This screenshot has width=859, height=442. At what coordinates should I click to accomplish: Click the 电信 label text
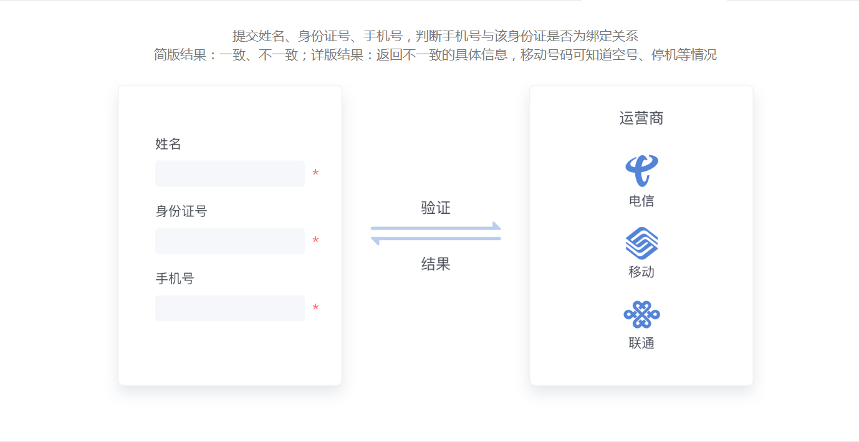[641, 201]
